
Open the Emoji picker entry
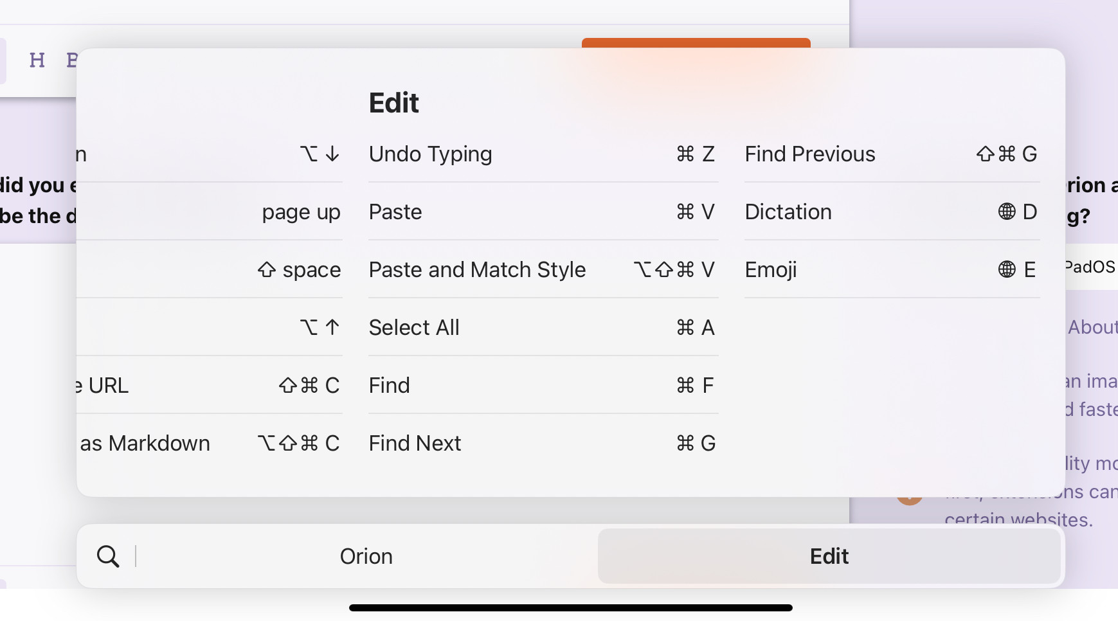click(x=891, y=270)
